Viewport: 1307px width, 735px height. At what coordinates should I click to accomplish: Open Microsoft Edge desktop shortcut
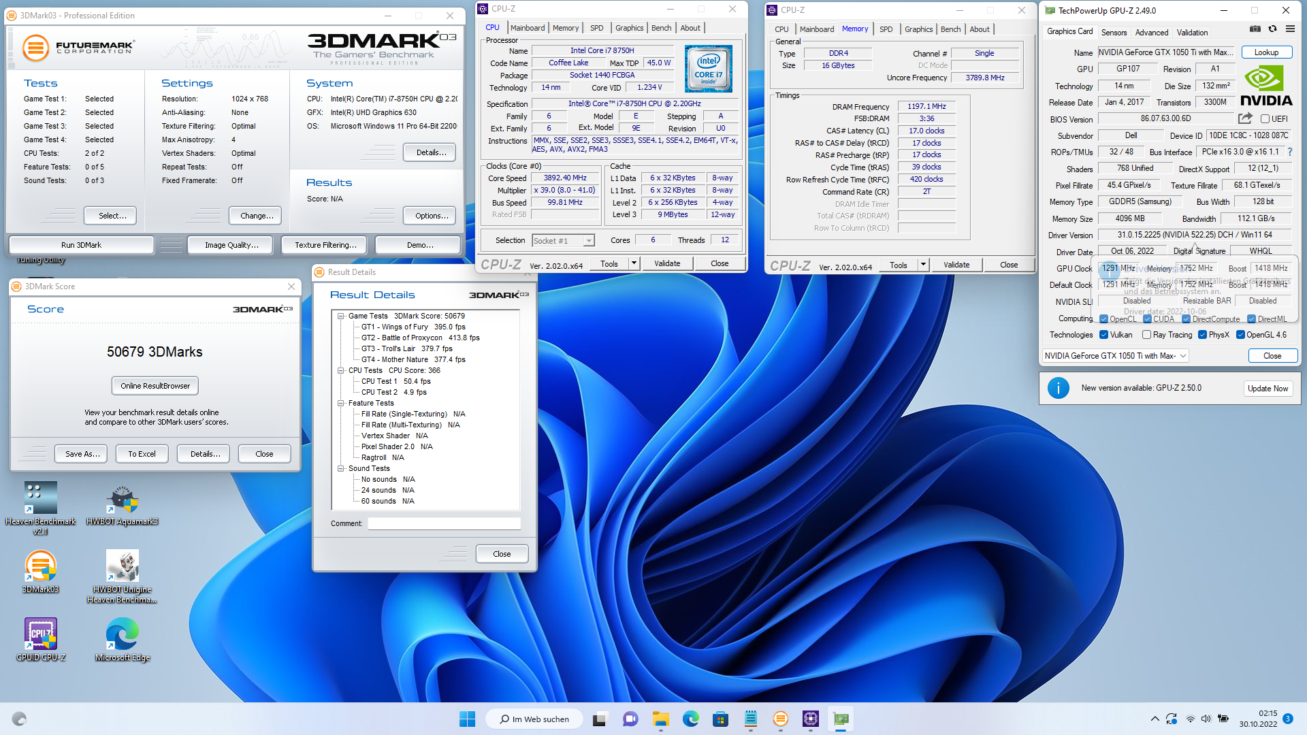(123, 640)
